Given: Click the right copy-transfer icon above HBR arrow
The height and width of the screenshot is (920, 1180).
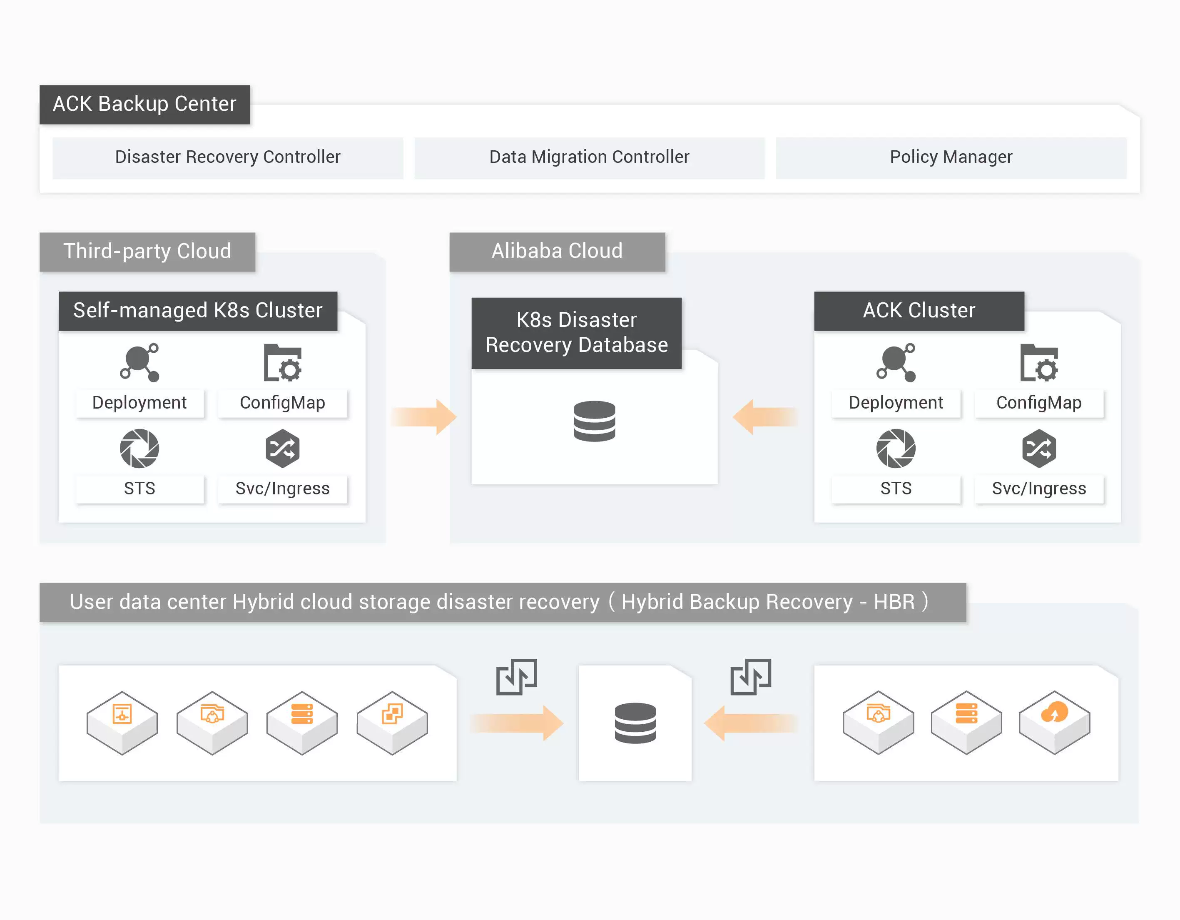Looking at the screenshot, I should 750,676.
